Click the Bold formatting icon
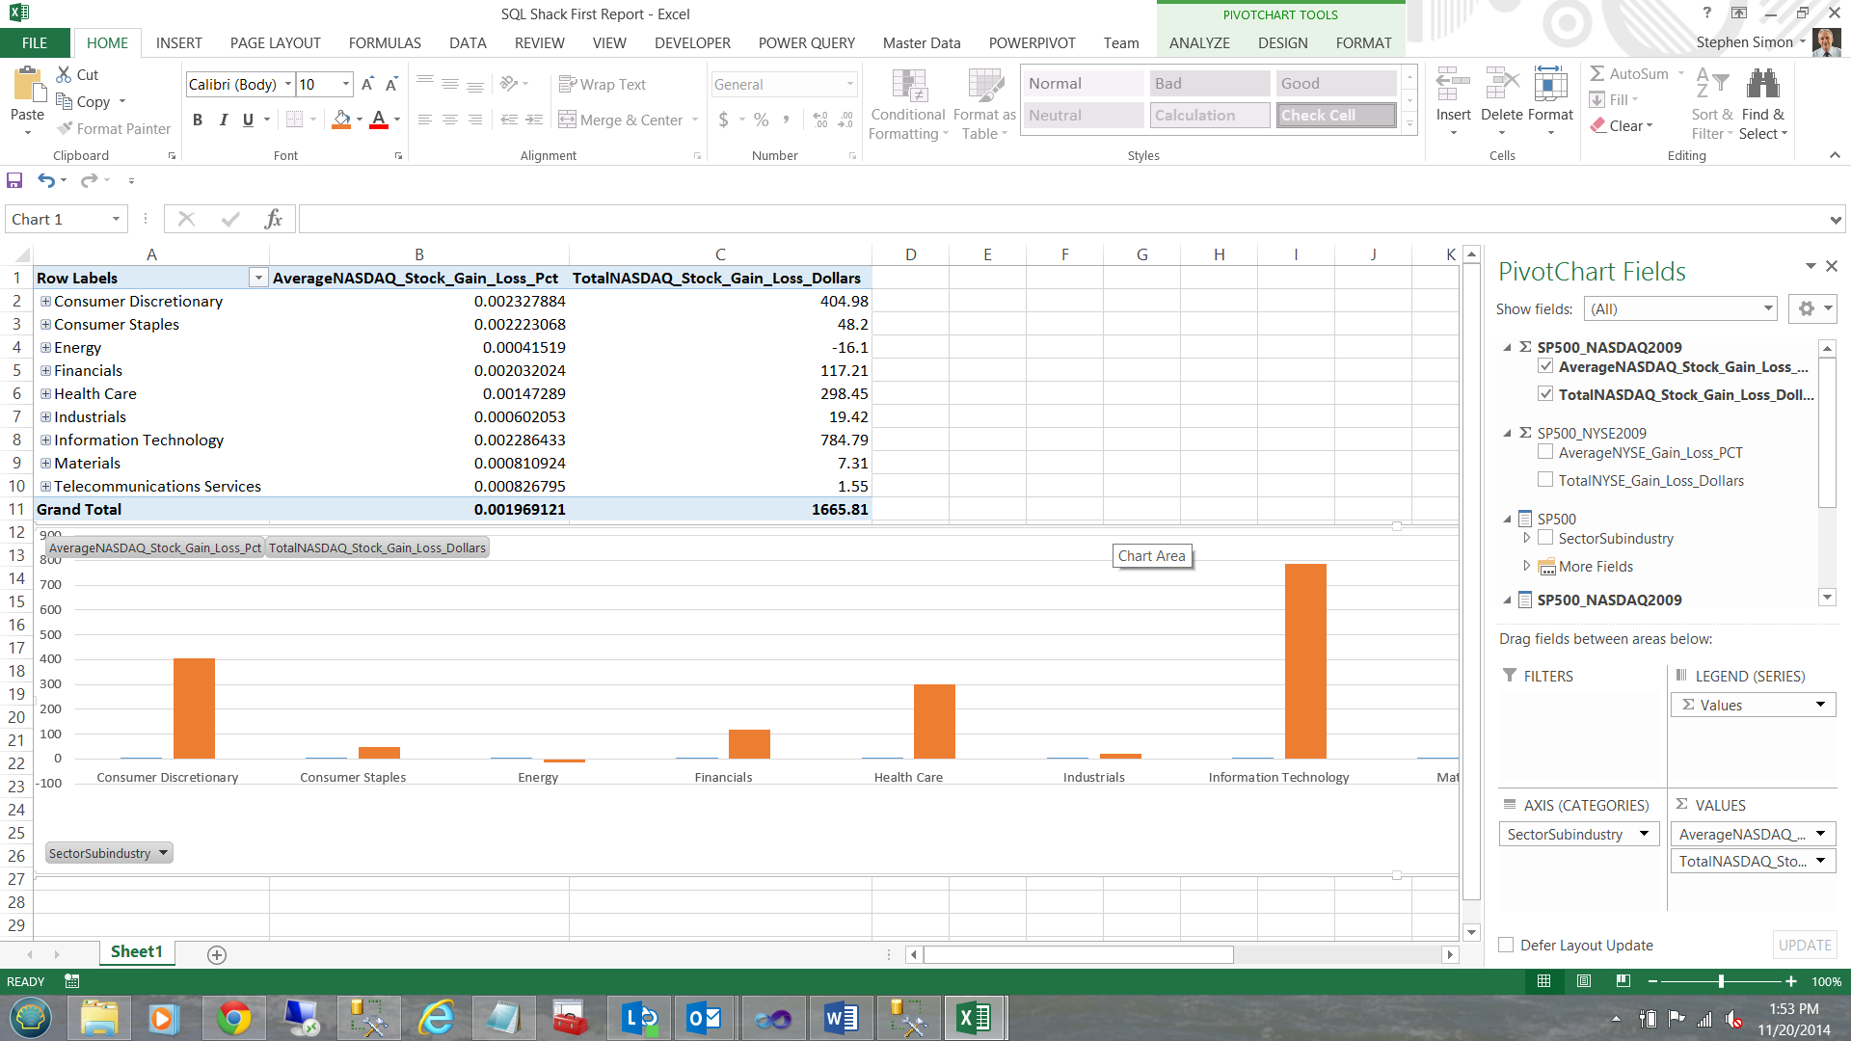1851x1041 pixels. point(198,120)
